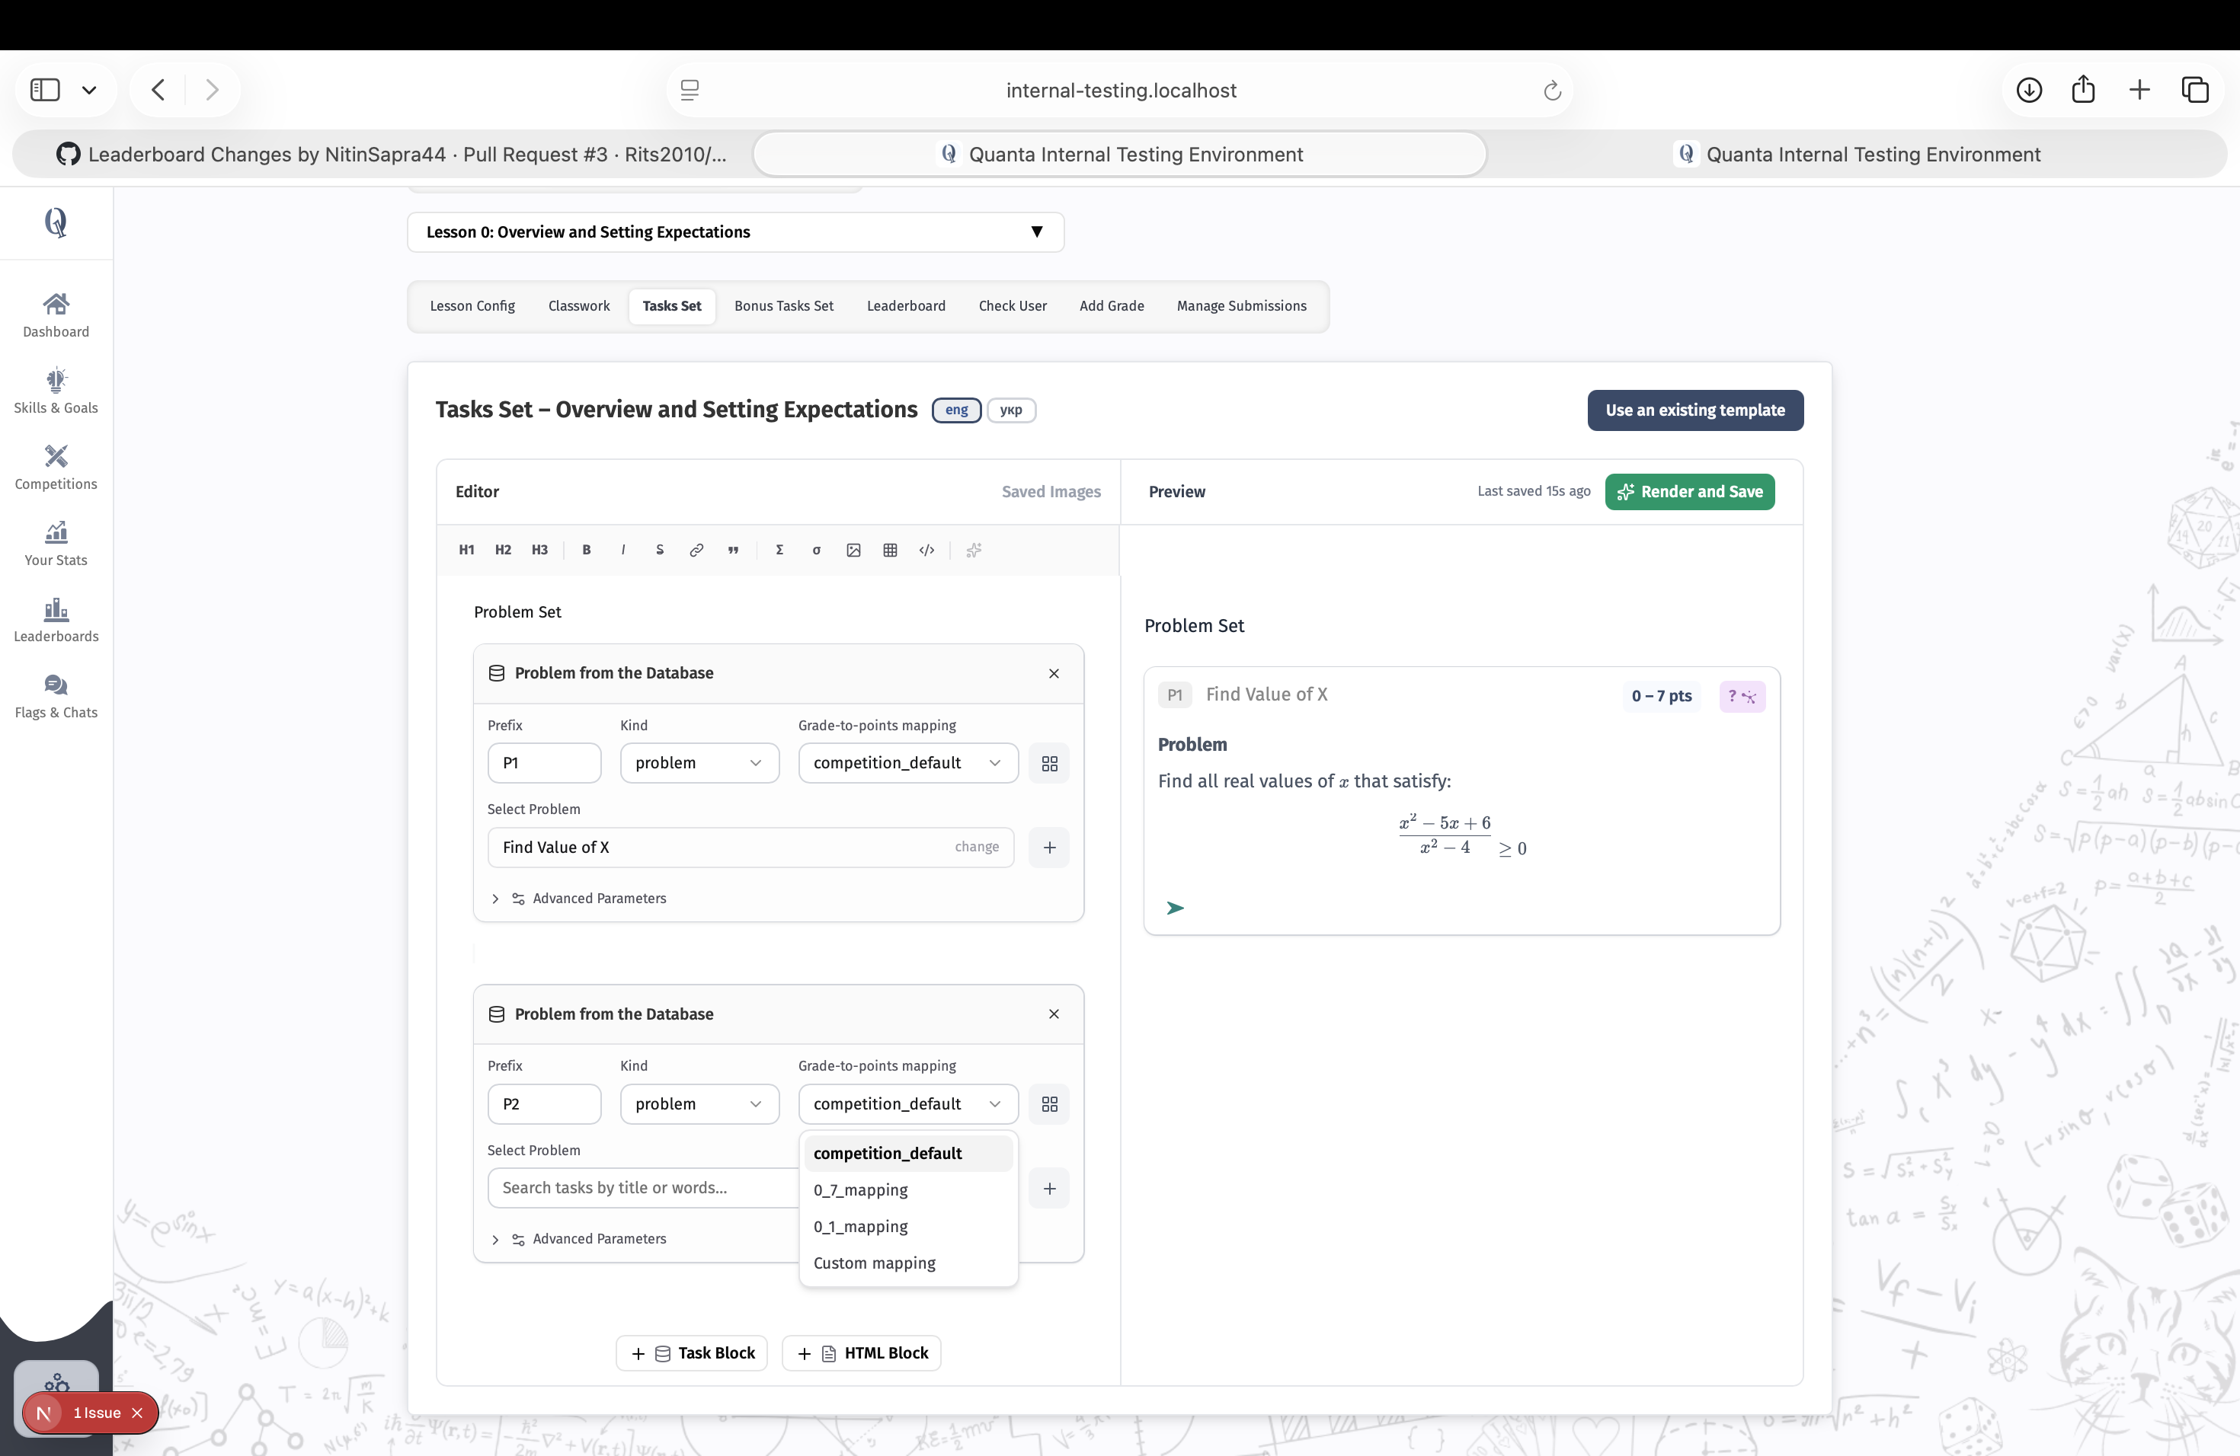Select 0_1_mapping option
The image size is (2240, 1456).
coord(908,1228)
